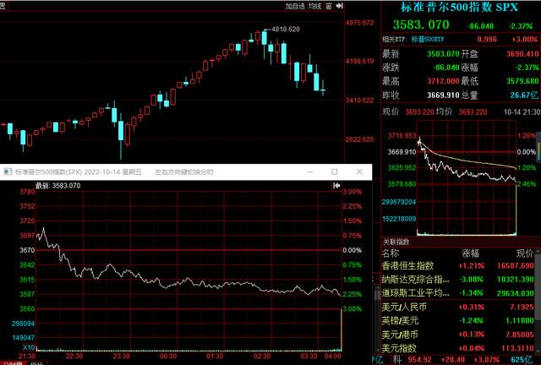Click the 3780 price axis label in popup
This screenshot has width=541, height=365.
[x=27, y=192]
